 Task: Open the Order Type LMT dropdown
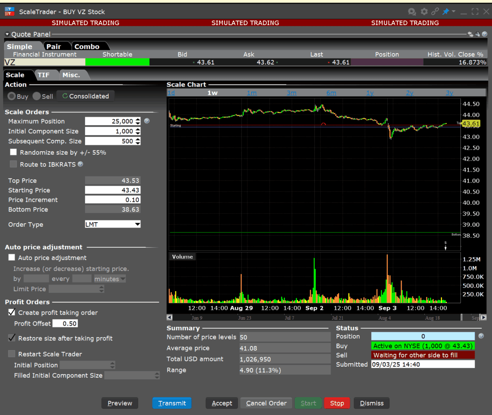[113, 224]
